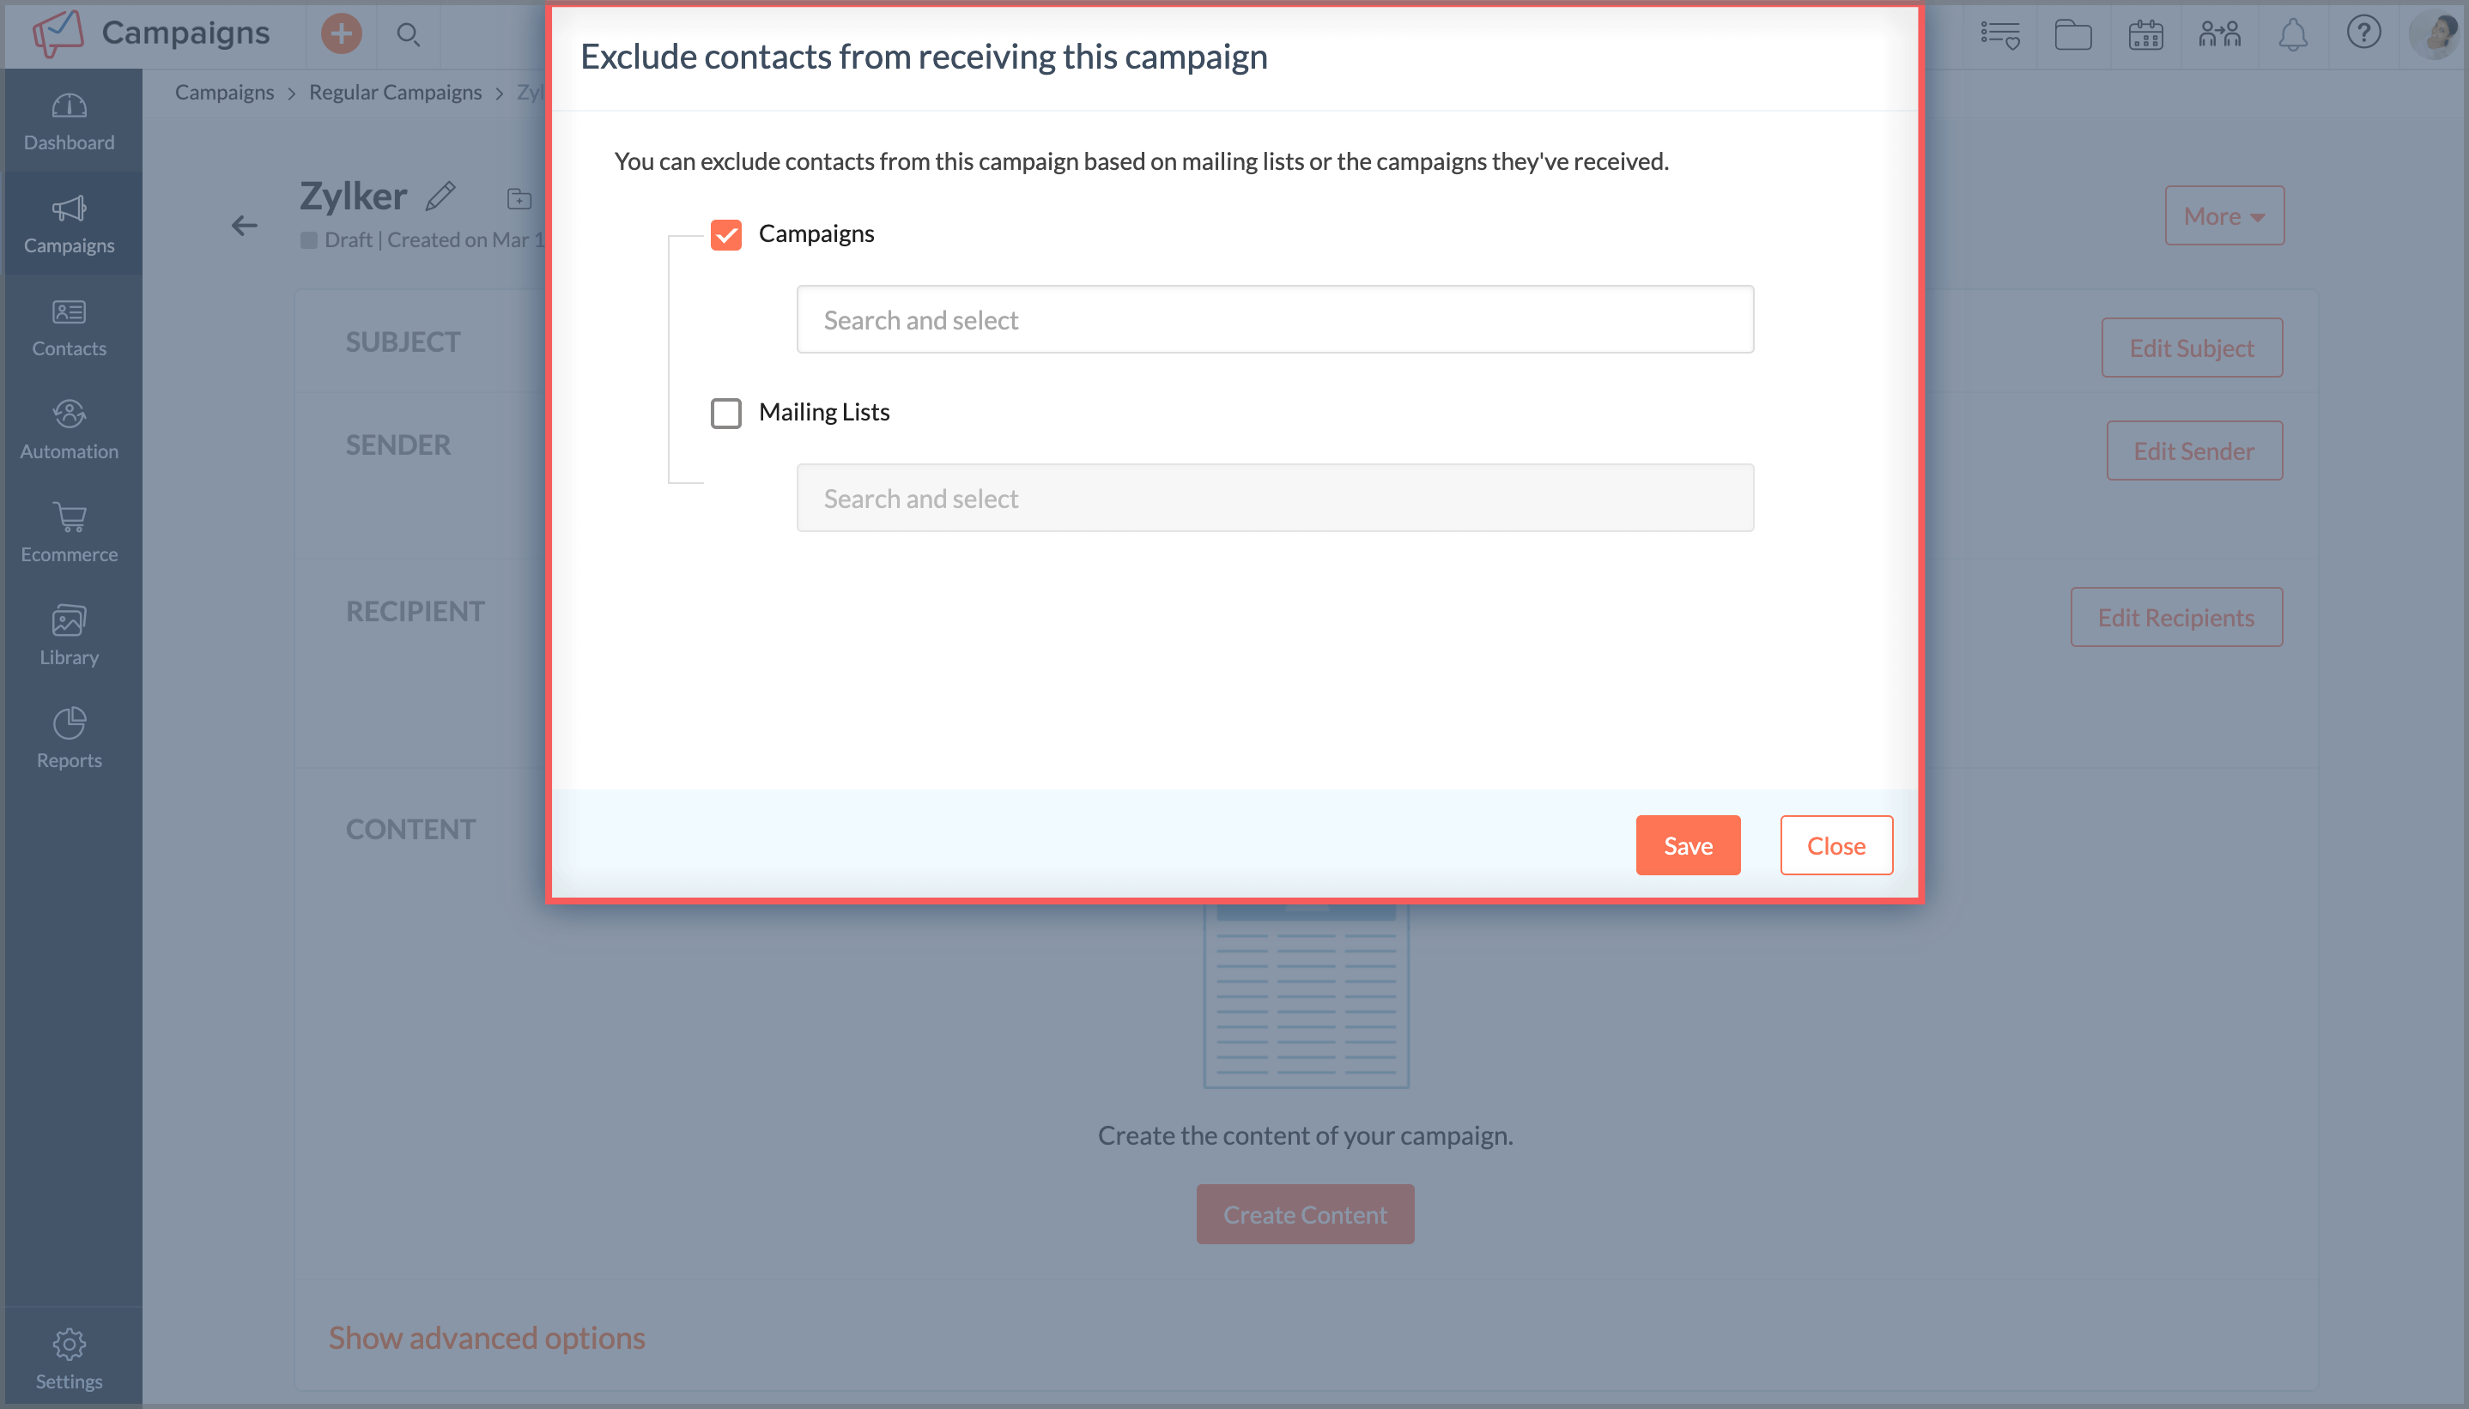Uncheck the Campaigns exclusion checkbox

point(725,234)
